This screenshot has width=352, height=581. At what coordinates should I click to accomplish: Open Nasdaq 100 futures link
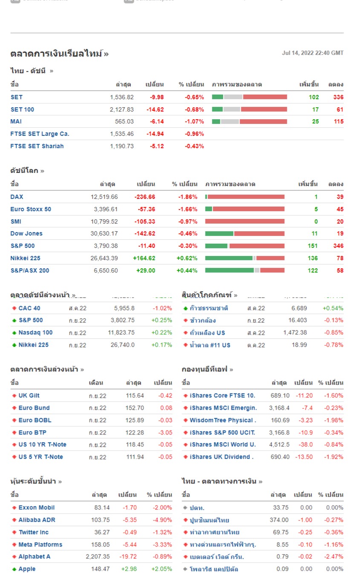coord(35,333)
